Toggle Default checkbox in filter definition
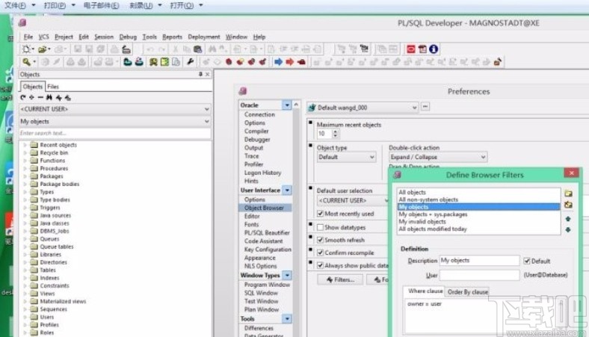Viewport: 589px width, 337px height. coord(527,261)
